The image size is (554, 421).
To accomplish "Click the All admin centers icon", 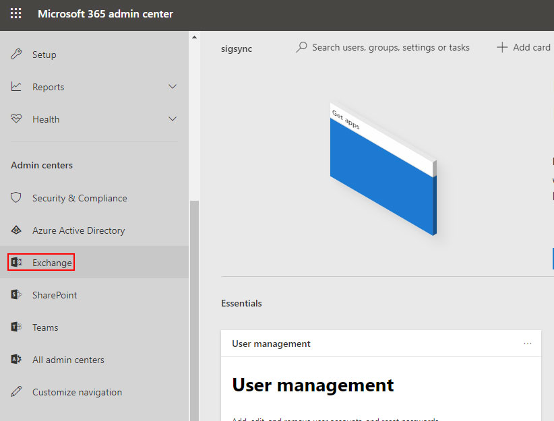I will [16, 360].
